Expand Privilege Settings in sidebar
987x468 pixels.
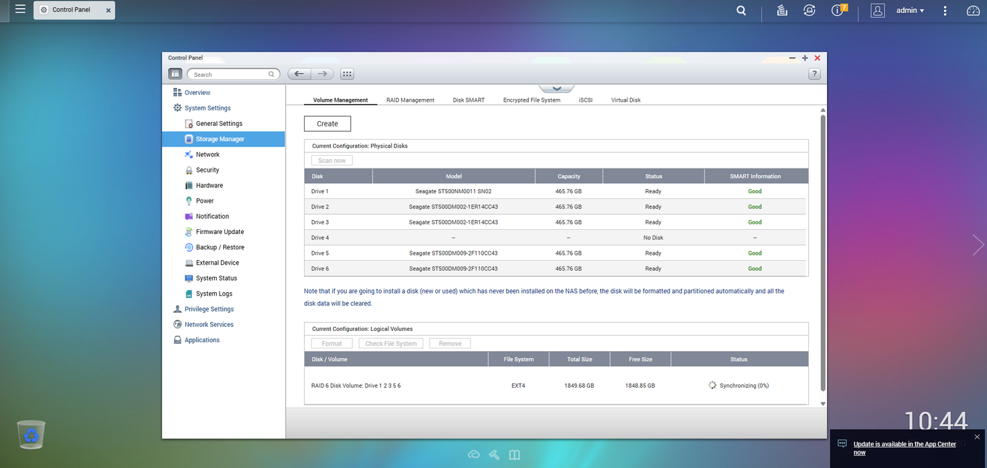click(209, 309)
